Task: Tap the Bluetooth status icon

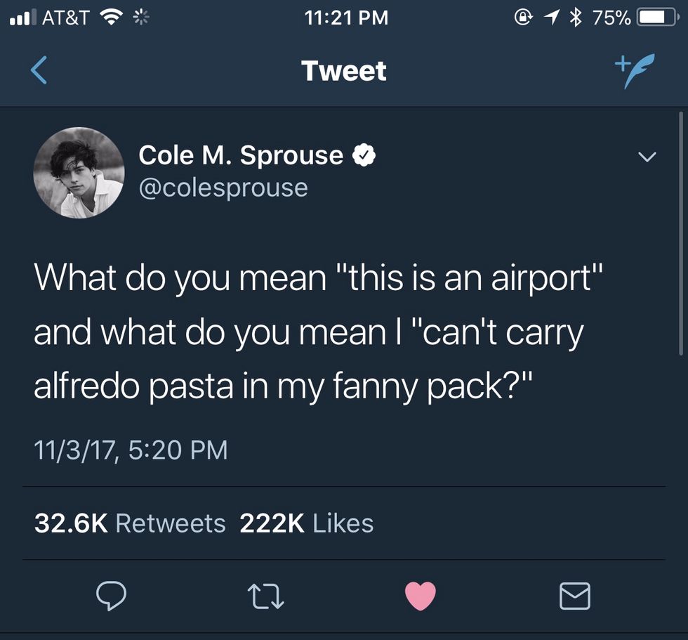Action: pos(577,18)
